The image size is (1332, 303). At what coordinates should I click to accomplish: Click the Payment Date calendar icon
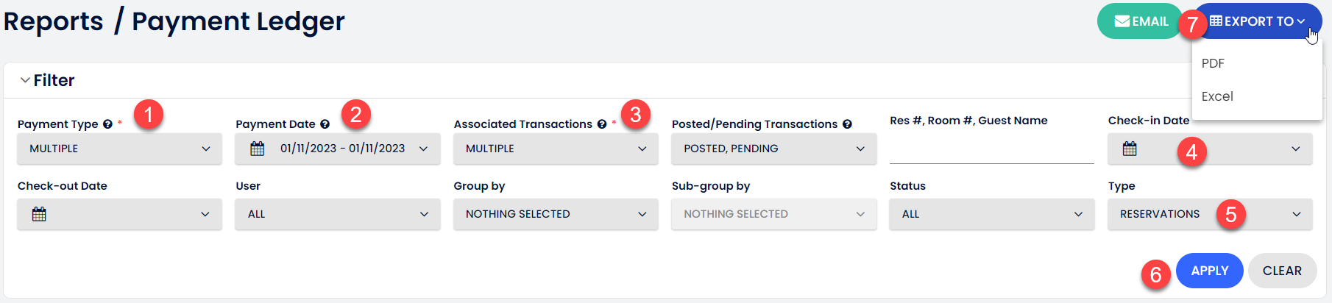258,149
